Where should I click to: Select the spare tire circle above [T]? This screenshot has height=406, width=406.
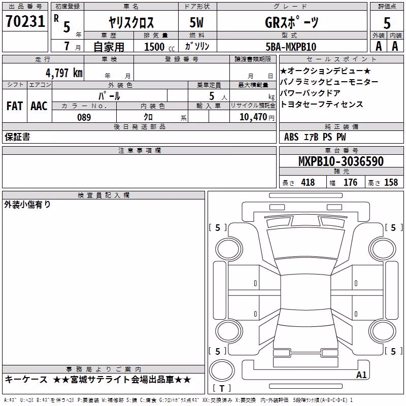(x=222, y=370)
